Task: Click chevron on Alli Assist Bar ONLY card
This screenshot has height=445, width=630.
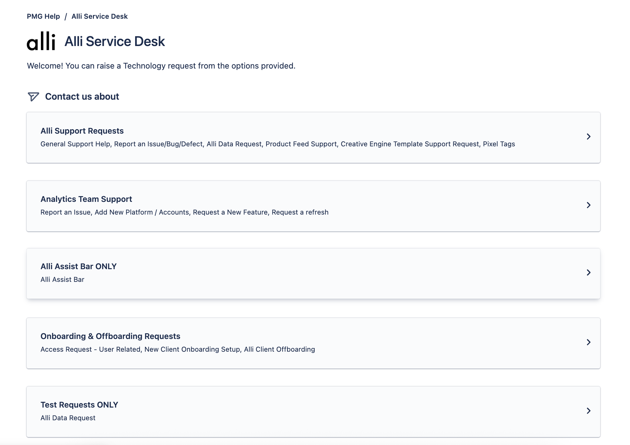Action: pos(588,273)
